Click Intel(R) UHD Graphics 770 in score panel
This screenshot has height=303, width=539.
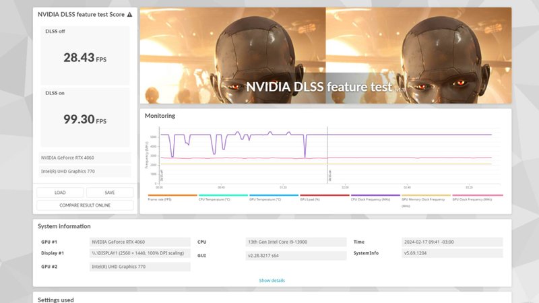pyautogui.click(x=85, y=171)
